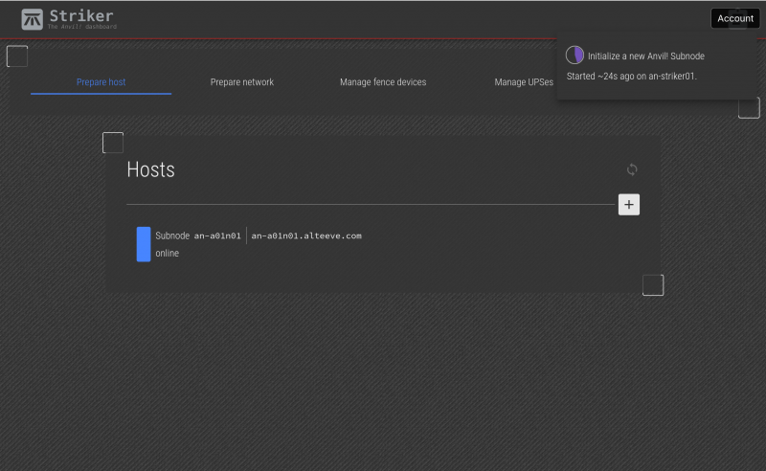Click corner square at Hosts panel bottom-right
The height and width of the screenshot is (471, 766).
tap(653, 284)
